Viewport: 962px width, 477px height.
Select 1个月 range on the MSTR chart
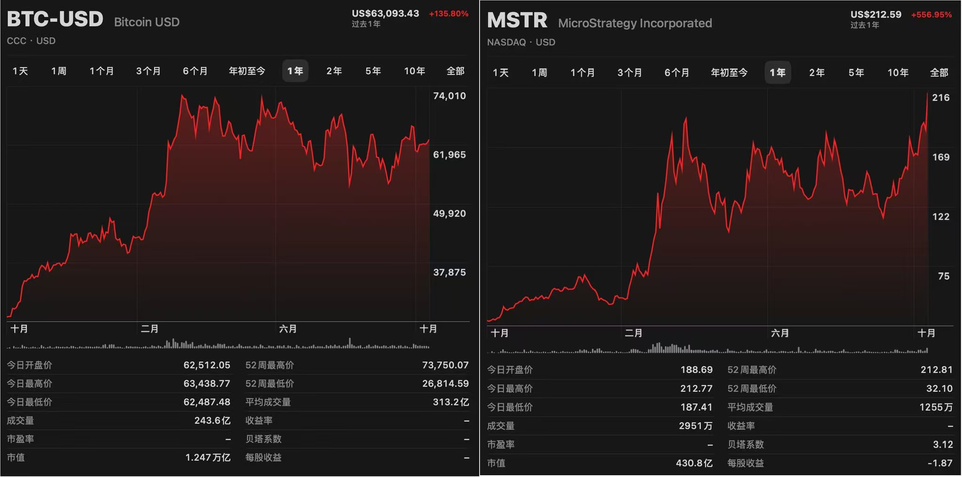point(582,73)
